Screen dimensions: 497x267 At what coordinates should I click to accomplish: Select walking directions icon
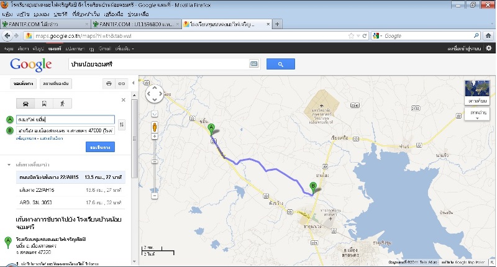(x=63, y=104)
